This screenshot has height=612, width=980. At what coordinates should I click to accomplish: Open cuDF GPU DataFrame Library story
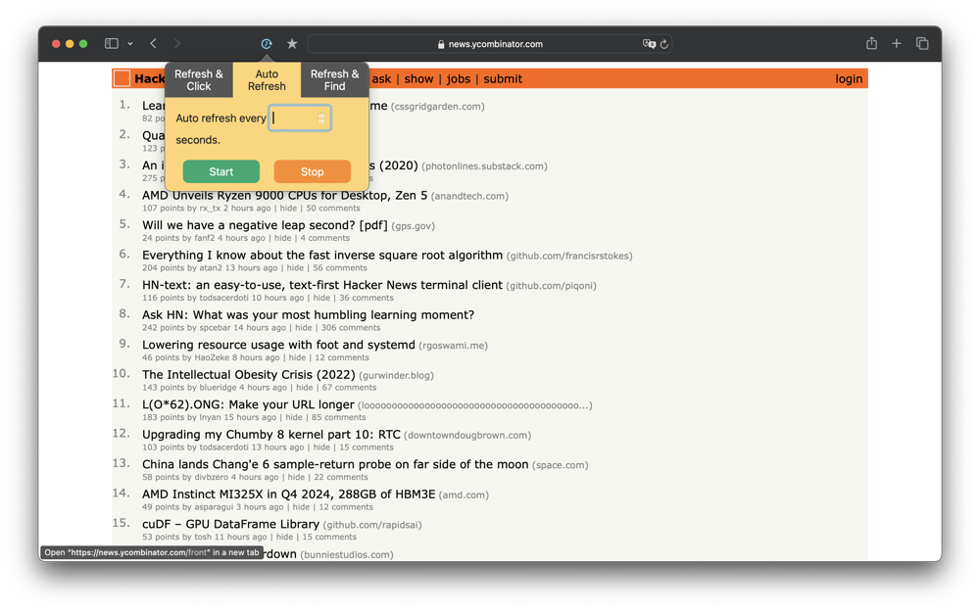click(230, 524)
